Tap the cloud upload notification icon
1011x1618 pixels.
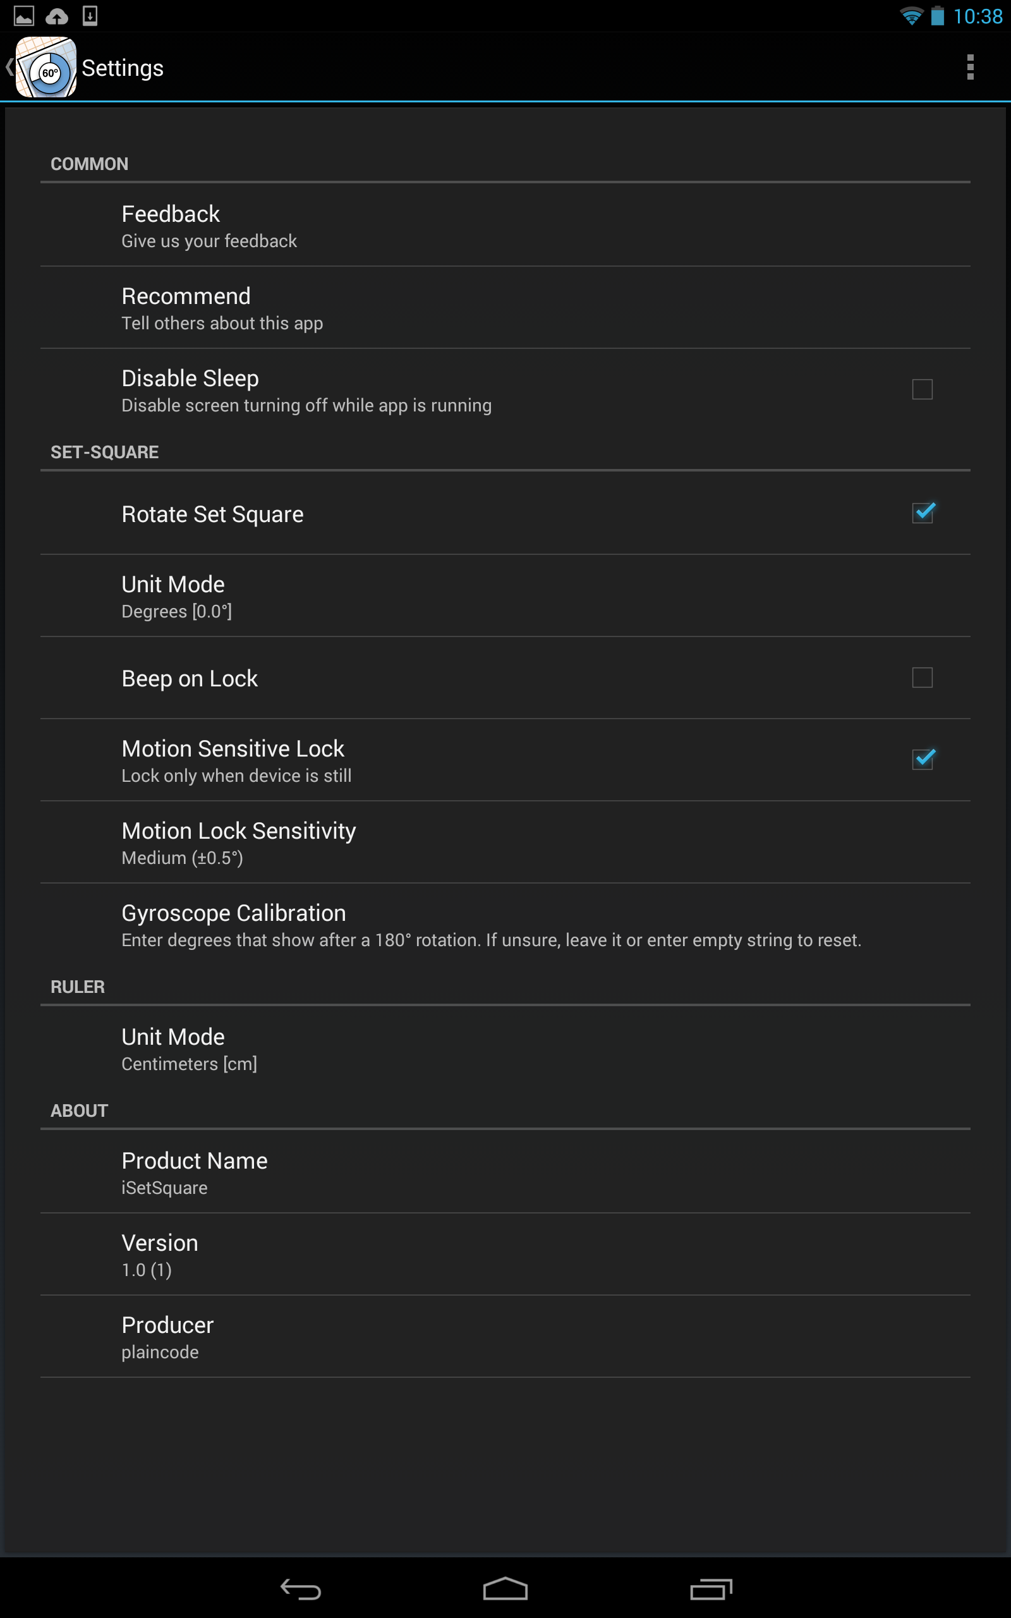pyautogui.click(x=57, y=16)
